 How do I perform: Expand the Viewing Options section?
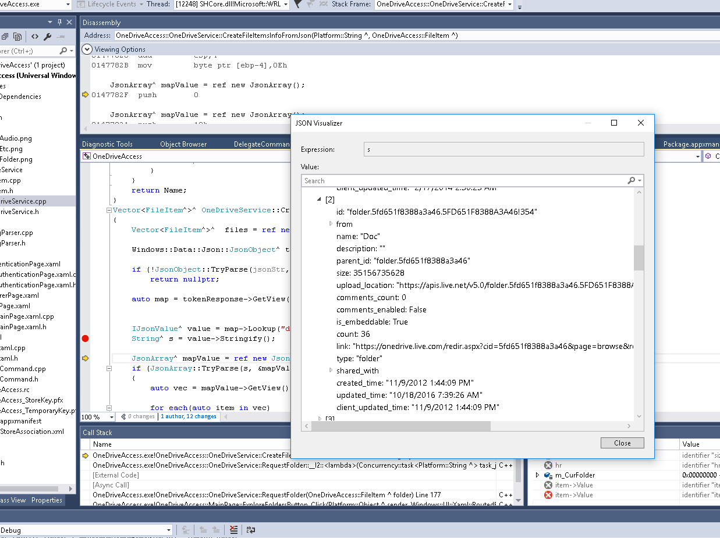[x=87, y=49]
